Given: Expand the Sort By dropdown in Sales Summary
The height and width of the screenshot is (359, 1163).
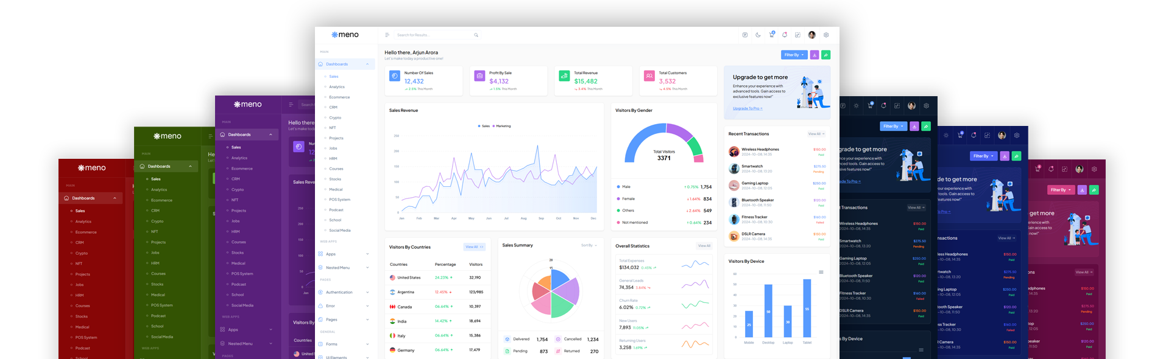Looking at the screenshot, I should (x=589, y=245).
